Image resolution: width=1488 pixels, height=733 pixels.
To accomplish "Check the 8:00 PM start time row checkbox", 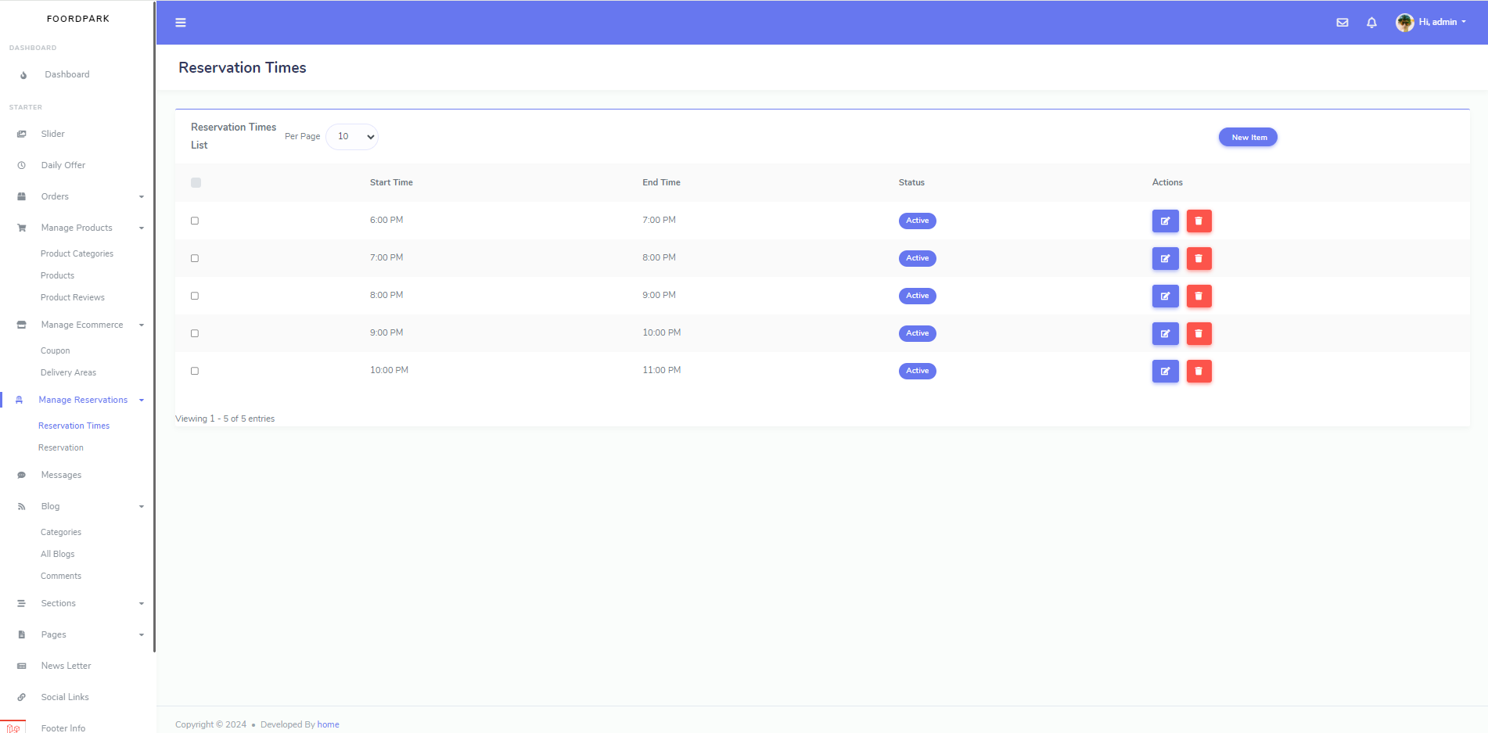I will (x=195, y=296).
